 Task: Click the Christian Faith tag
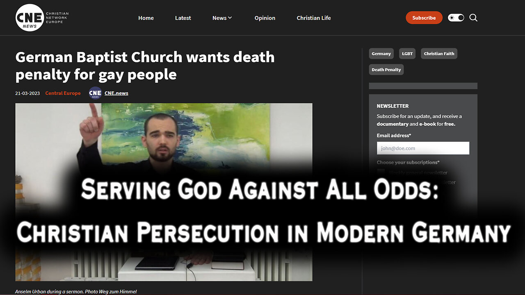click(x=439, y=54)
